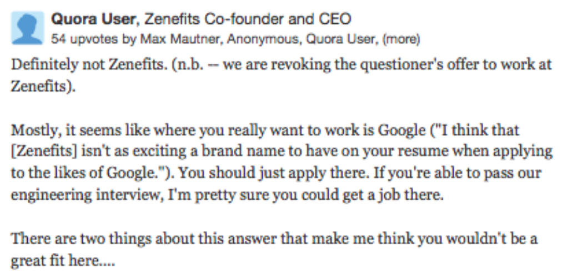Click the Zenefits Co-founder and CEO credential
This screenshot has width=562, height=278.
(247, 19)
